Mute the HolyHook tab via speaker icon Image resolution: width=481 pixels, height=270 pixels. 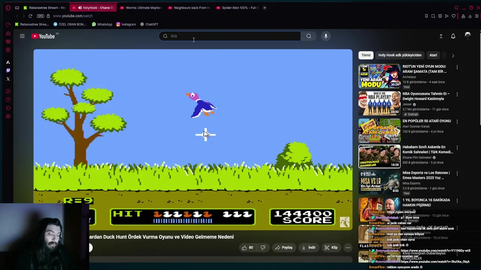tap(80, 7)
